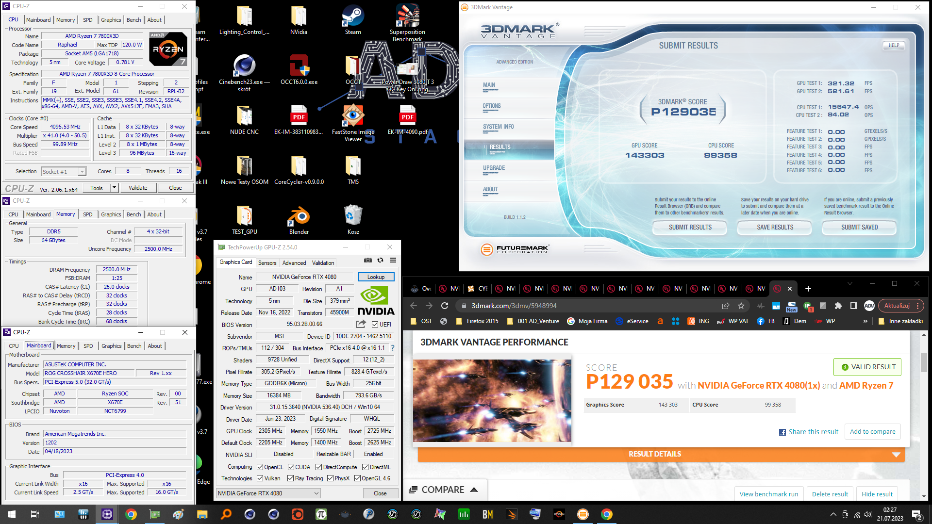Open TEST_GPU folder on desktop
Image resolution: width=932 pixels, height=524 pixels.
(244, 220)
